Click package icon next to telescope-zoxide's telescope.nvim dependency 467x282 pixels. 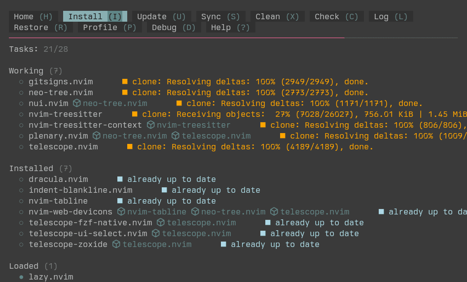click(x=116, y=245)
